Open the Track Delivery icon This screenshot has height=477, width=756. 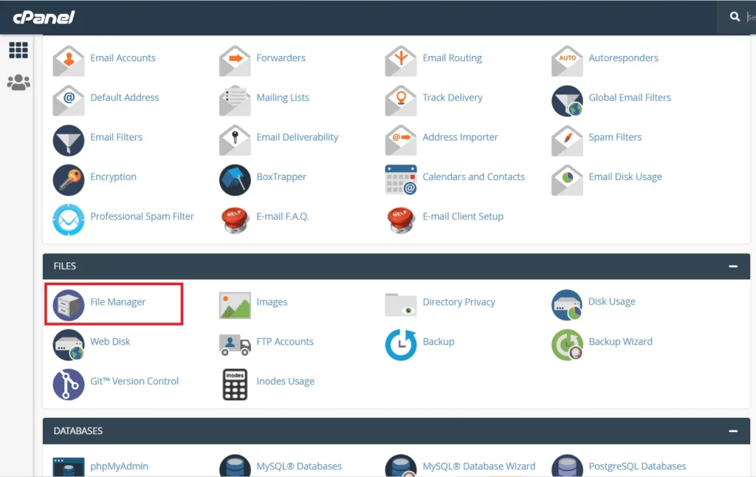pos(401,100)
